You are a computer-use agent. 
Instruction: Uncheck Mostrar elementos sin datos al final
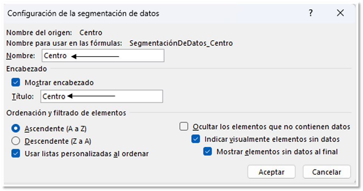point(208,151)
